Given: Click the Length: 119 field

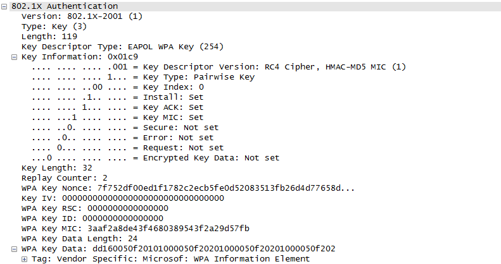Looking at the screenshot, I should point(48,36).
